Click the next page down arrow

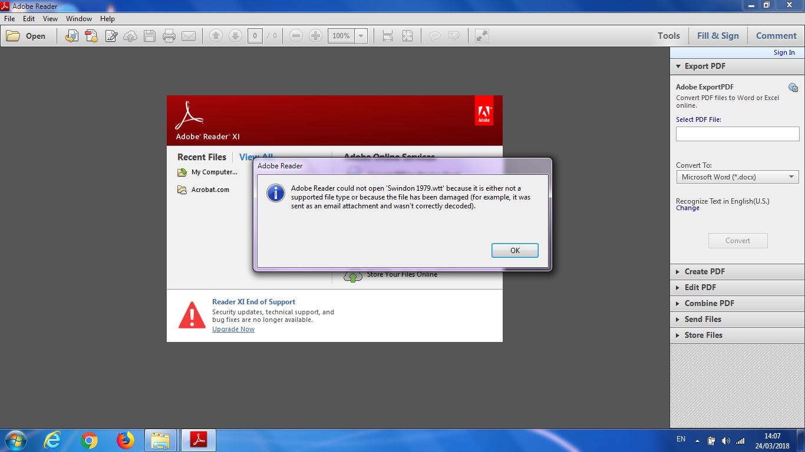point(235,36)
